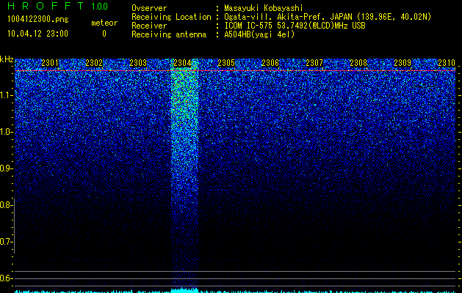The width and height of the screenshot is (462, 293).
Task: Click ICOM IC-575 receiver frequency text
Action: (x=295, y=26)
